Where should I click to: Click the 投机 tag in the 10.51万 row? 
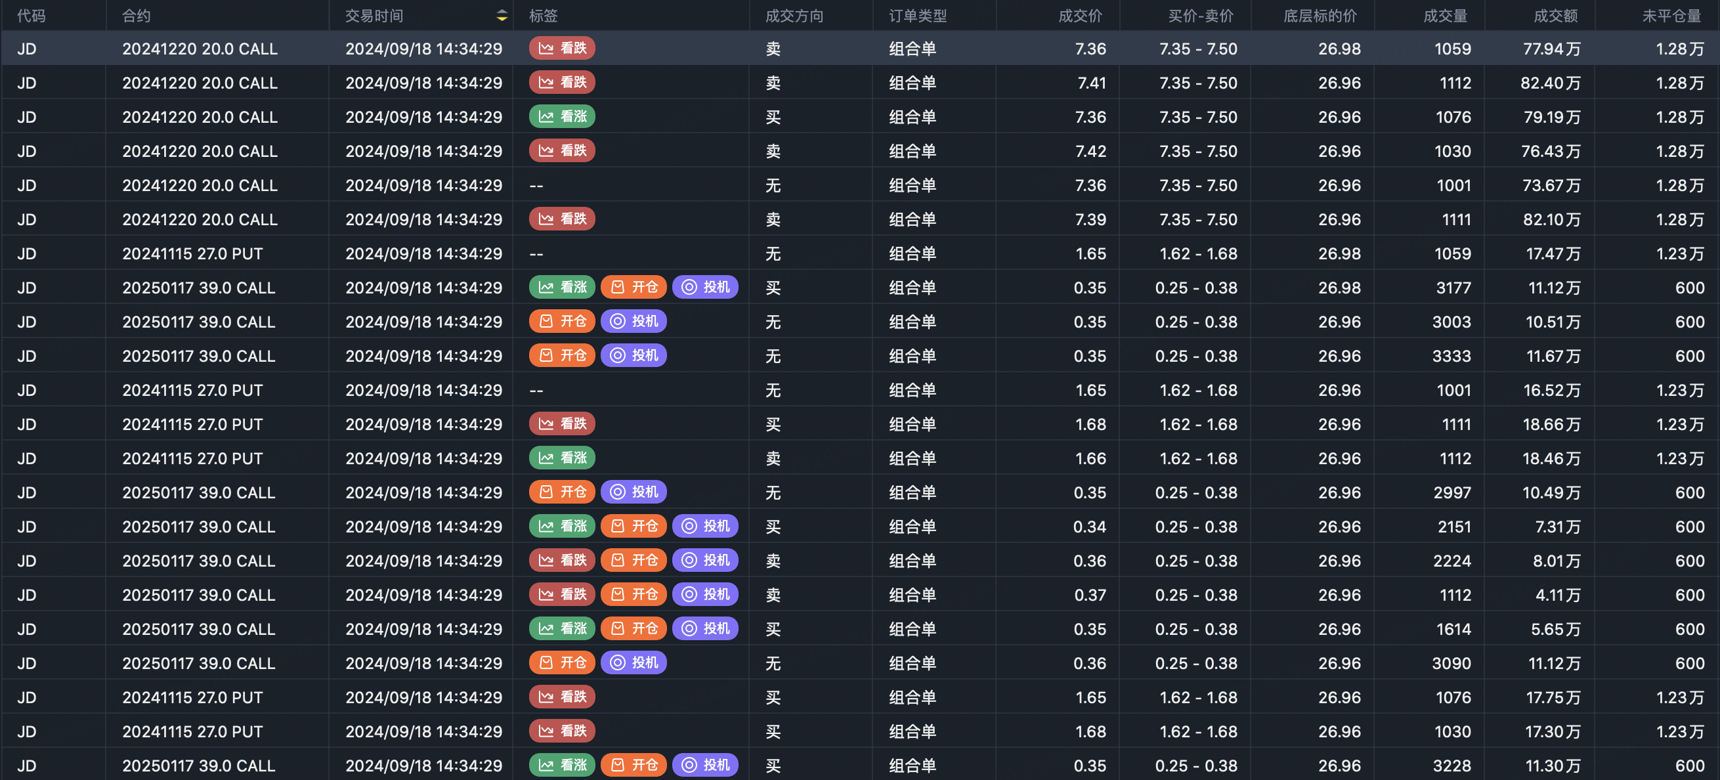point(634,321)
